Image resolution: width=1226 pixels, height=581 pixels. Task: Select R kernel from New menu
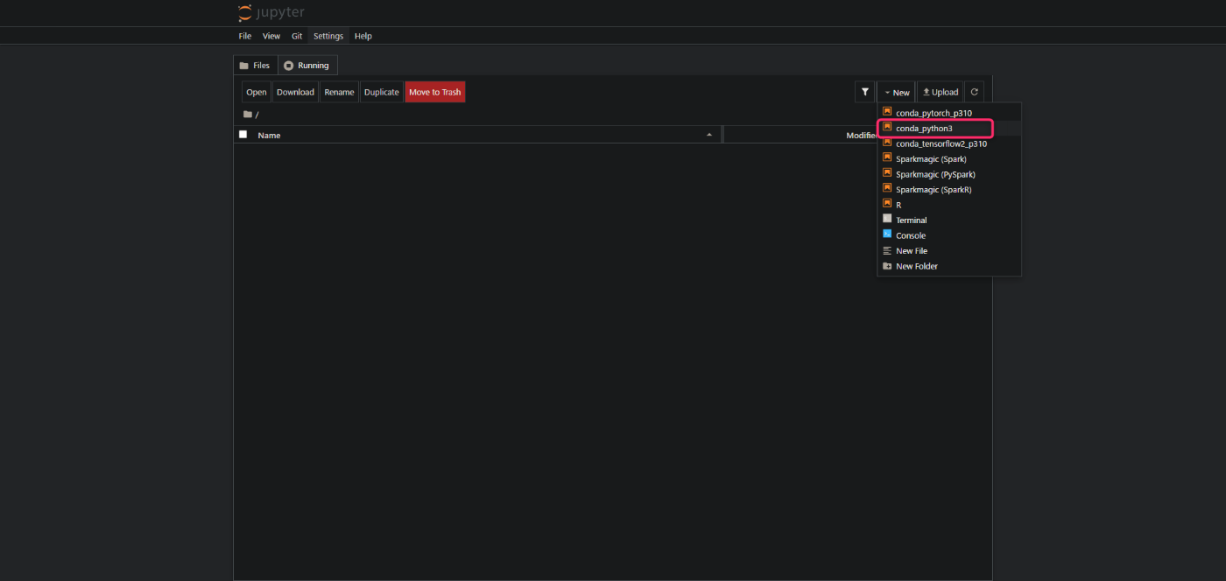[x=949, y=205]
